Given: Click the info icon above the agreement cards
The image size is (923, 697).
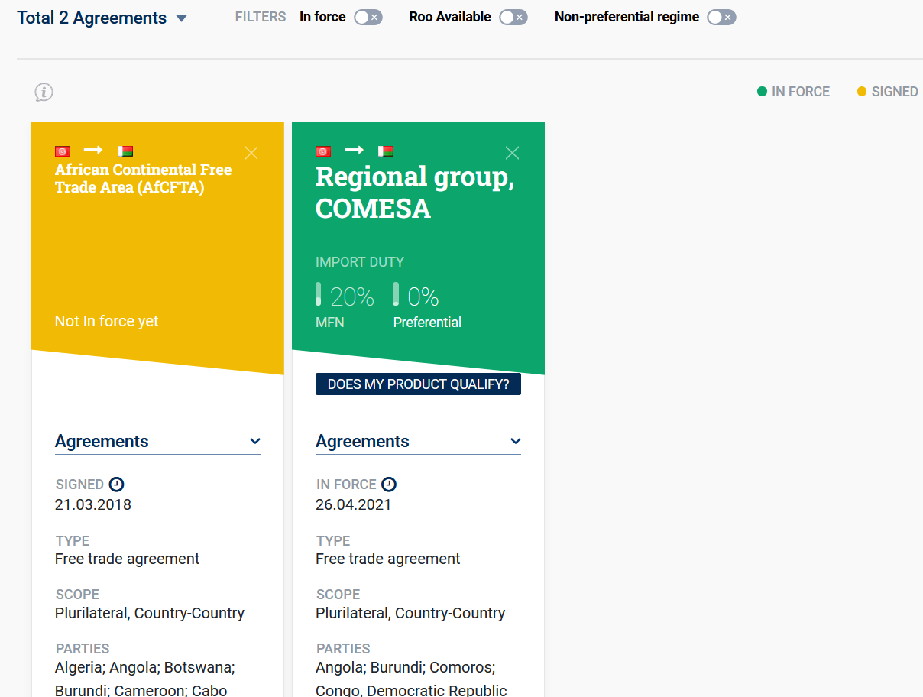Looking at the screenshot, I should point(44,92).
